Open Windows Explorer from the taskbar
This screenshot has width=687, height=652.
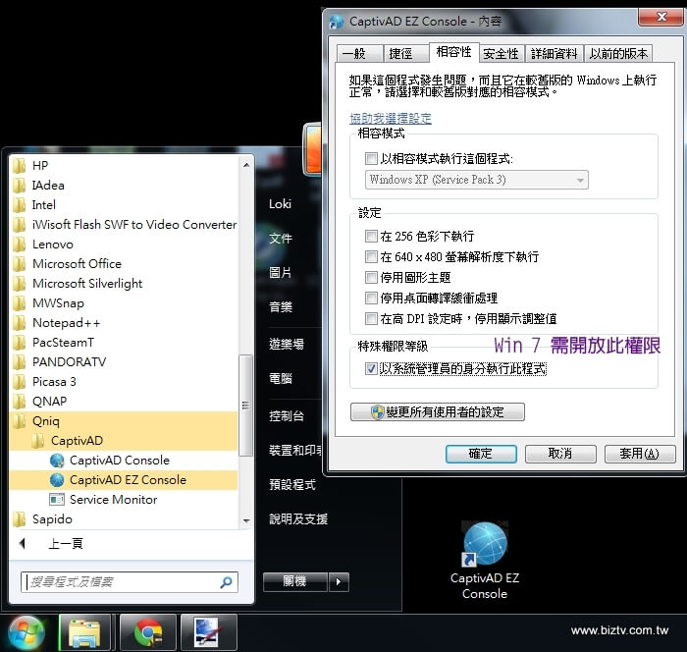point(85,632)
